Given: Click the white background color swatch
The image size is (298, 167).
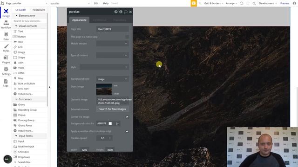Looking at the screenshot, I should 110,123.
